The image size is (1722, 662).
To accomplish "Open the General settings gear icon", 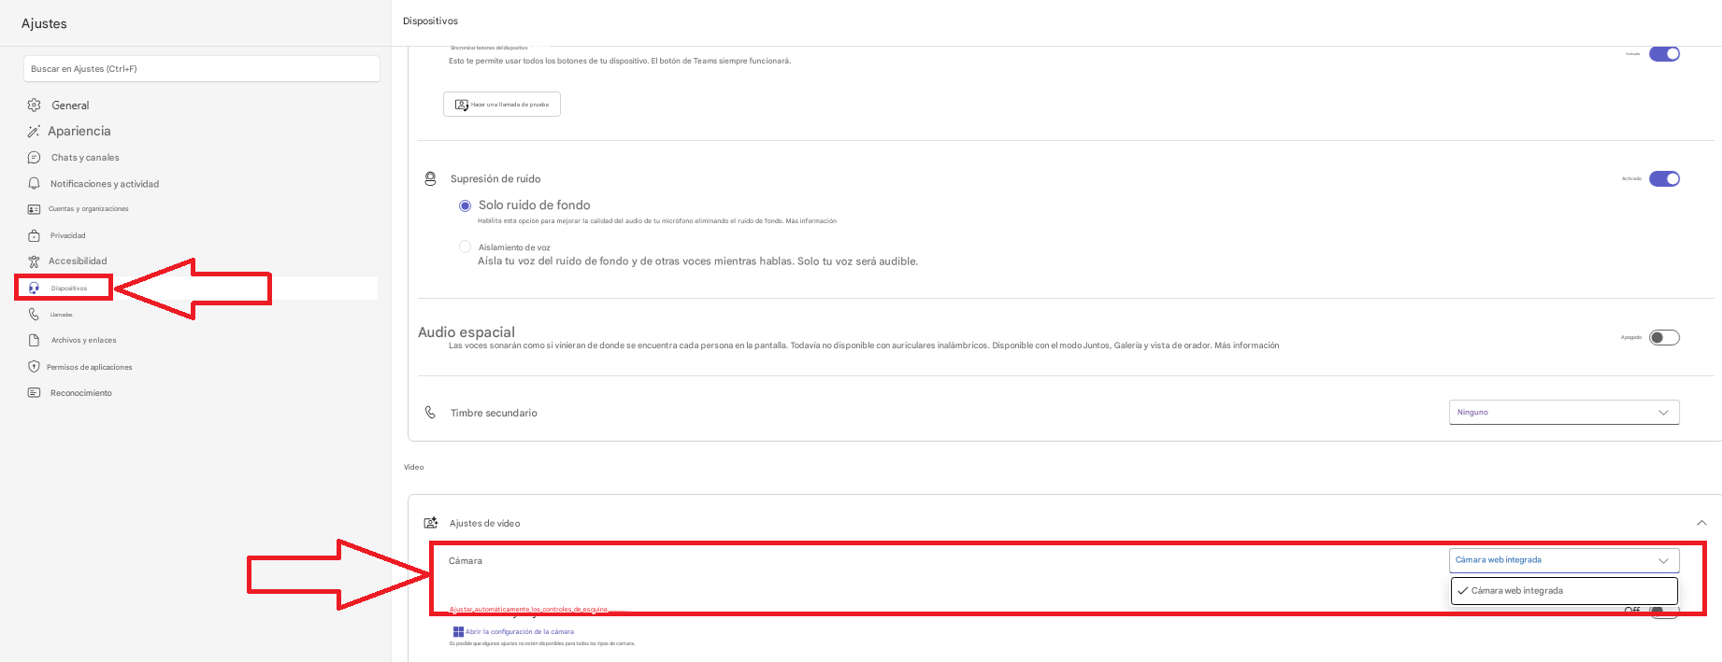I will tap(35, 106).
